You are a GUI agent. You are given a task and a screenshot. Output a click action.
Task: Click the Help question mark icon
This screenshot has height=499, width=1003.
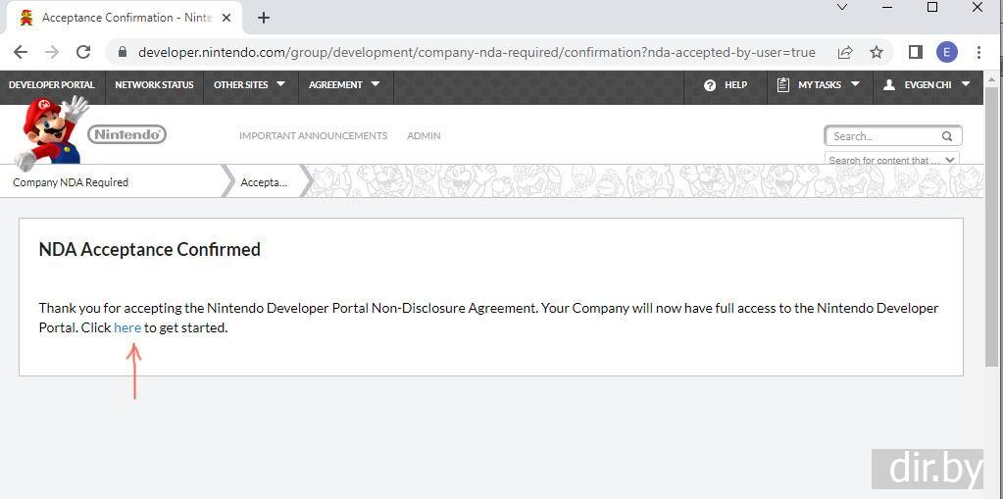710,85
